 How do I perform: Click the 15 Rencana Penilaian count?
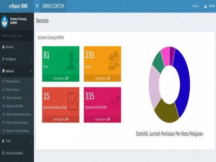coord(46,96)
